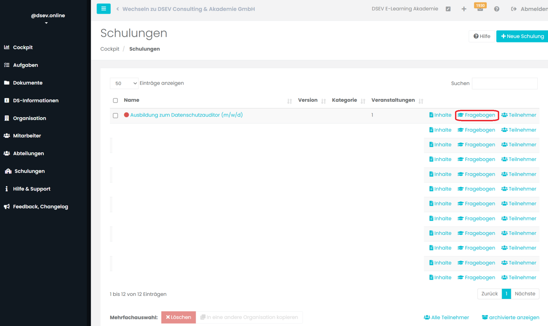This screenshot has width=548, height=326.
Task: Open Cockpit from the sidebar
Action: 18,47
